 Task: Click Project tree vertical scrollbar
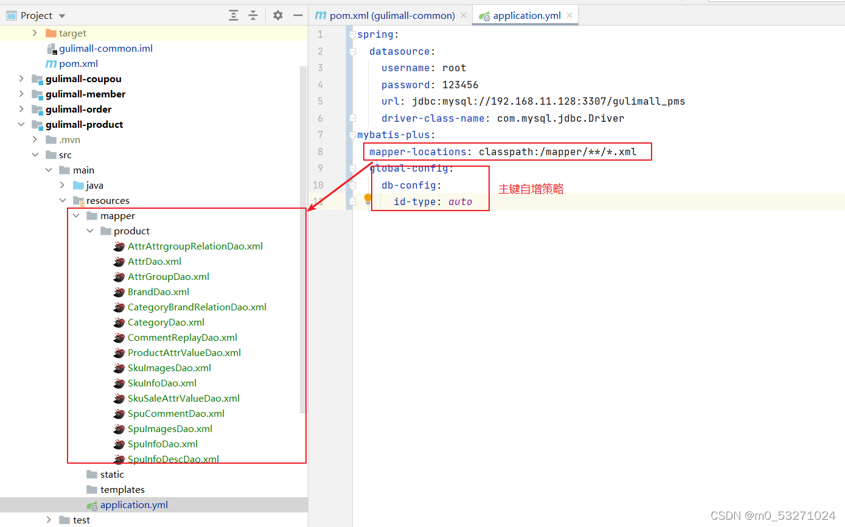pyautogui.click(x=303, y=240)
